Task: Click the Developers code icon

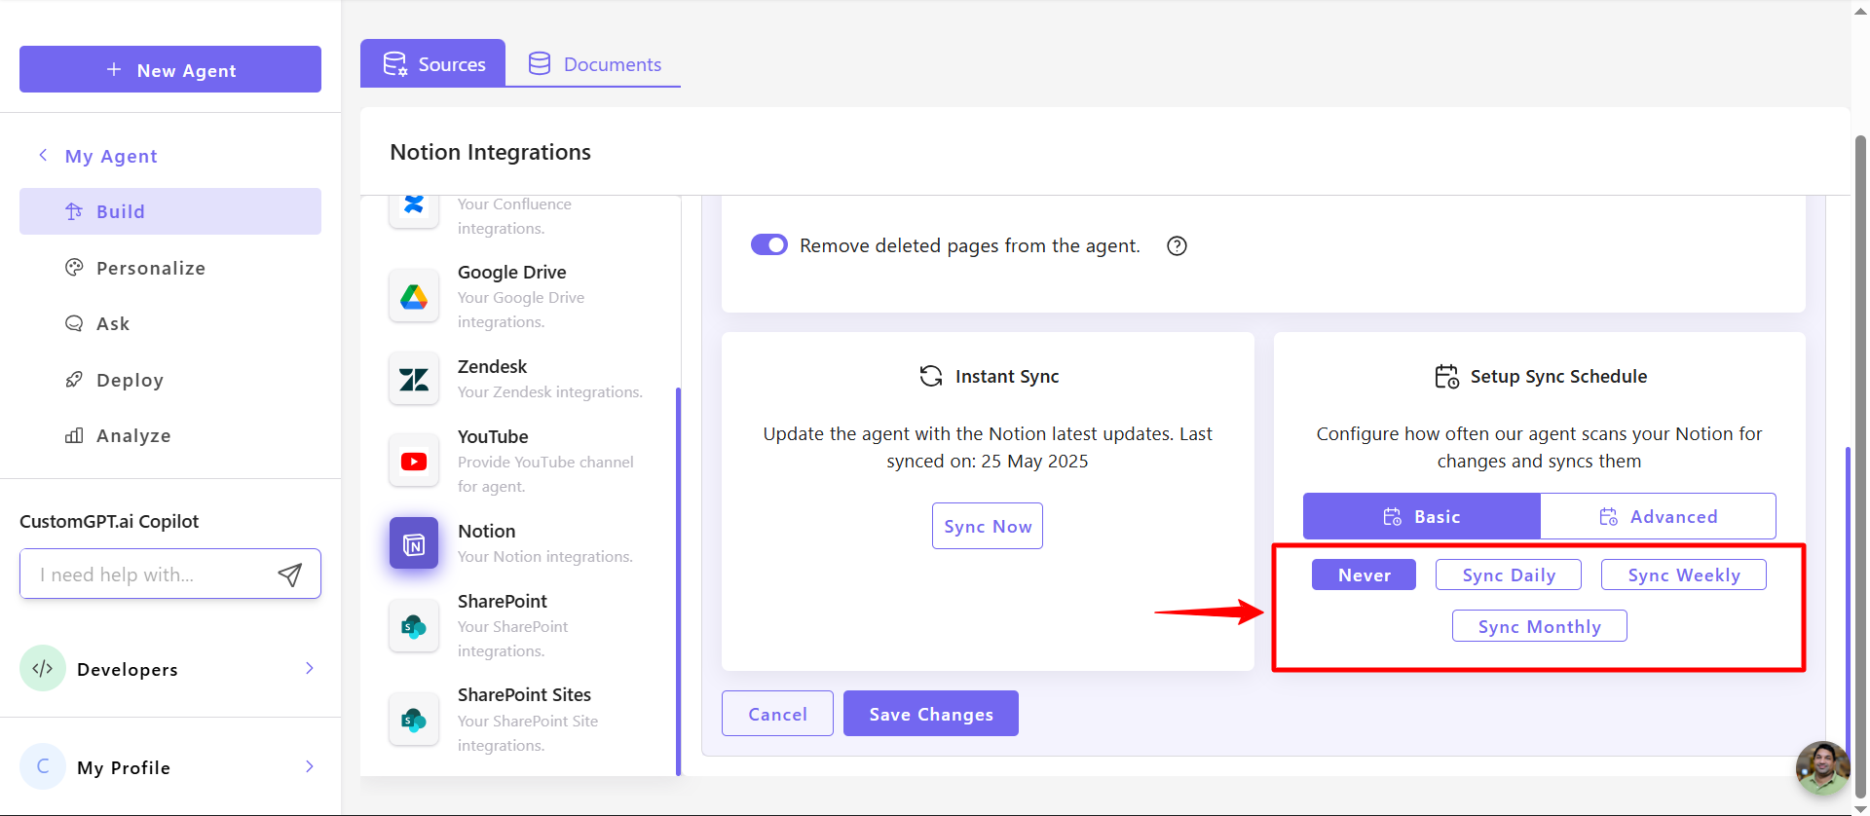Action: (43, 668)
